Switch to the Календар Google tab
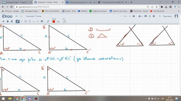 17,2
